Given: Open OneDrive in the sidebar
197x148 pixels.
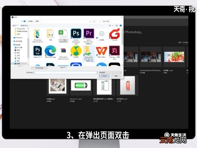Looking at the screenshot, I should 18,37.
